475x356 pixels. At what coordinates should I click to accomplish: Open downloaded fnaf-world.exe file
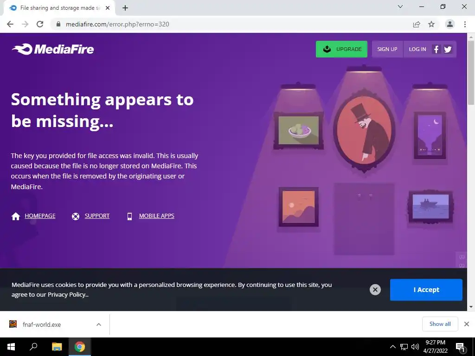pyautogui.click(x=42, y=324)
